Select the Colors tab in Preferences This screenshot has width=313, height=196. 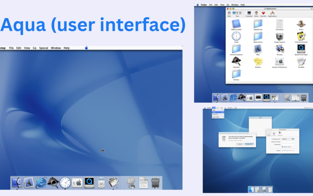[x=274, y=134]
